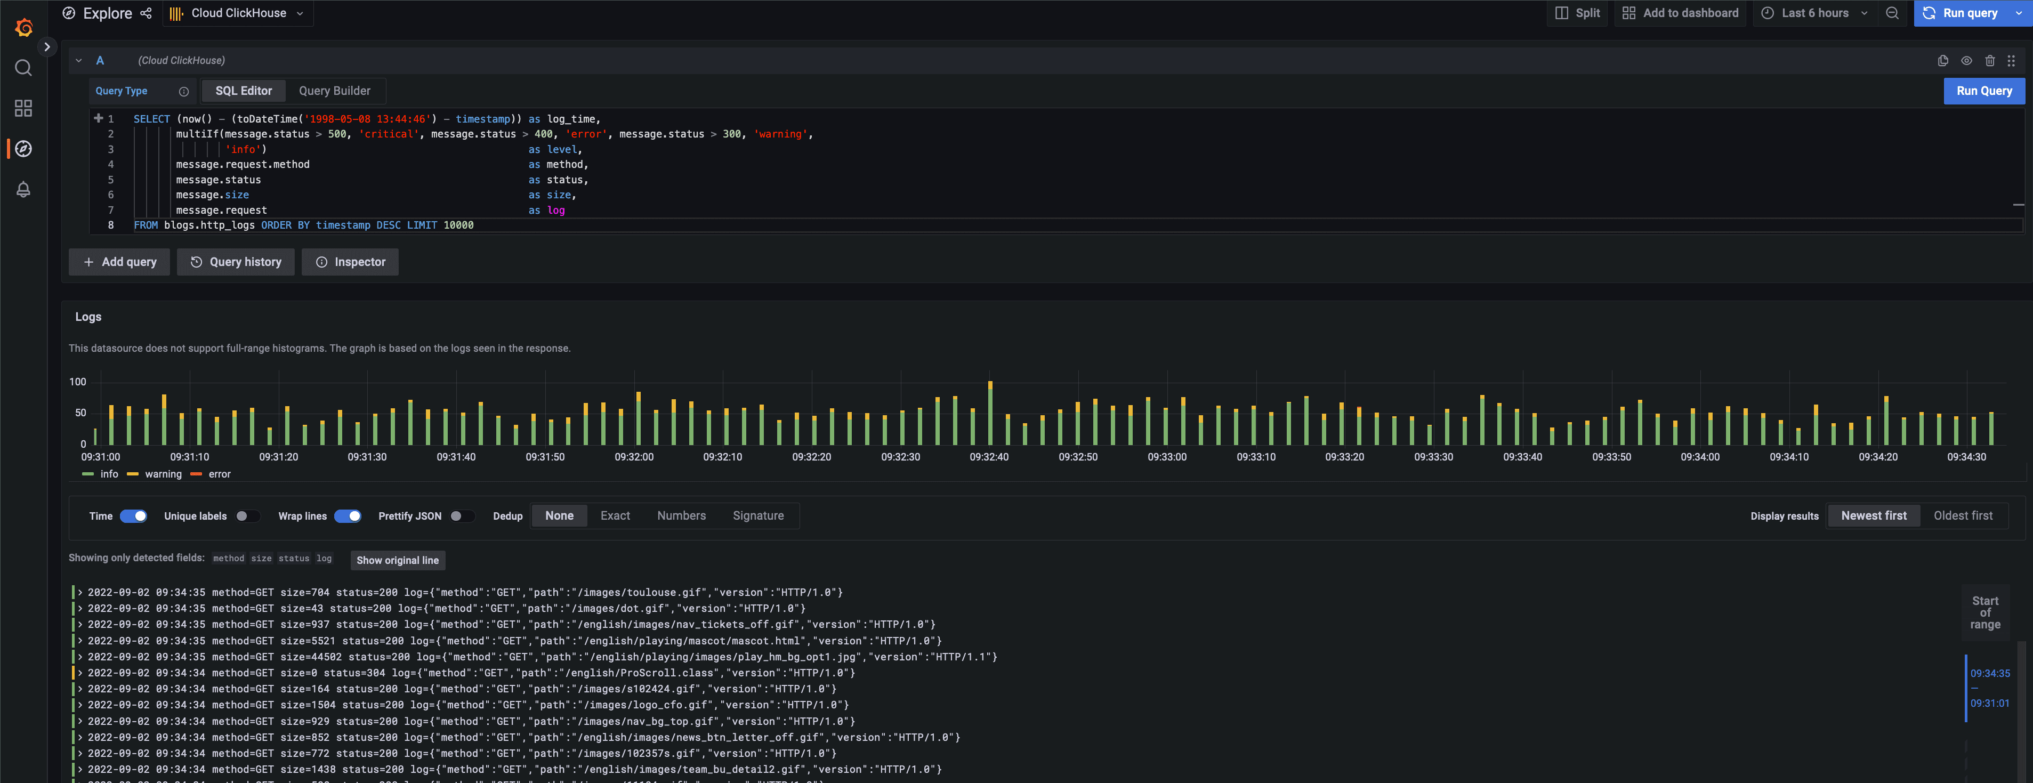This screenshot has width=2033, height=783.
Task: Click the warning legend color swatch
Action: tap(133, 474)
